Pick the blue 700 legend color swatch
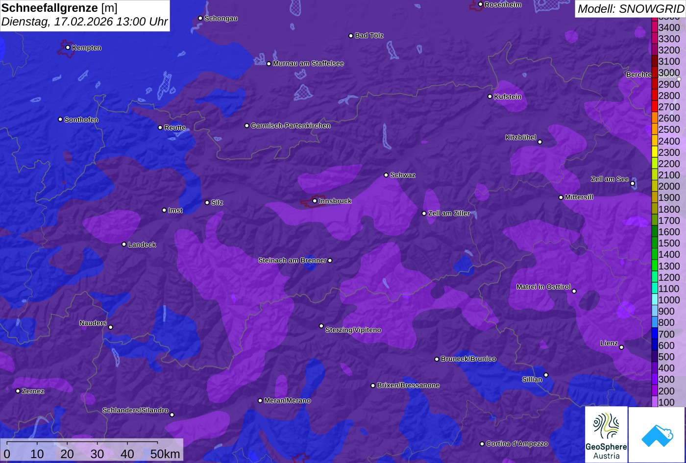Screen dimensions: 686x463 coord(655,334)
